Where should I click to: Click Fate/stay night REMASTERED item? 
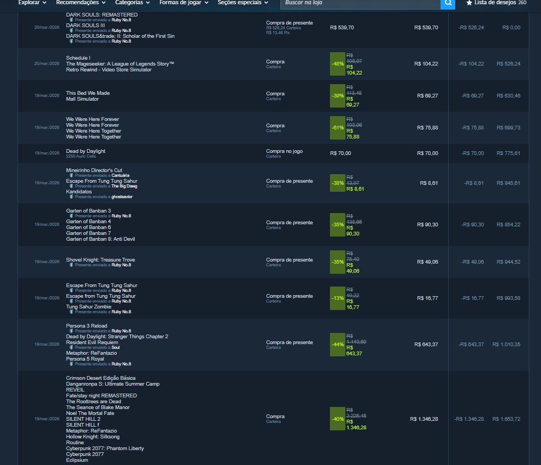101,396
